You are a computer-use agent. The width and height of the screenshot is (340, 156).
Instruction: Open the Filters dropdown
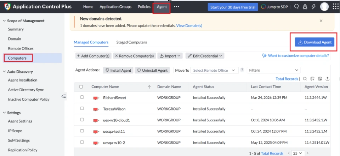coord(274,70)
